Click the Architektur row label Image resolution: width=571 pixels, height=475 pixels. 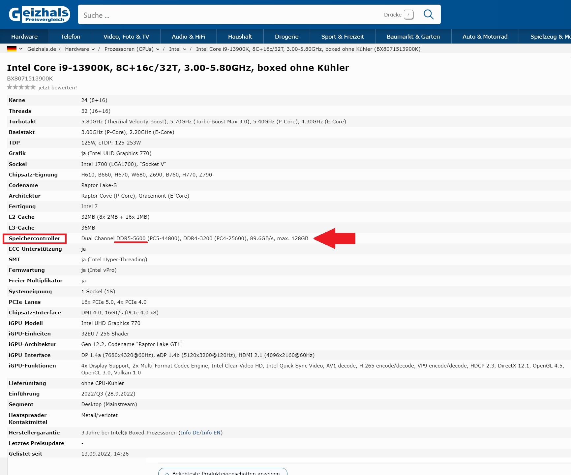25,196
